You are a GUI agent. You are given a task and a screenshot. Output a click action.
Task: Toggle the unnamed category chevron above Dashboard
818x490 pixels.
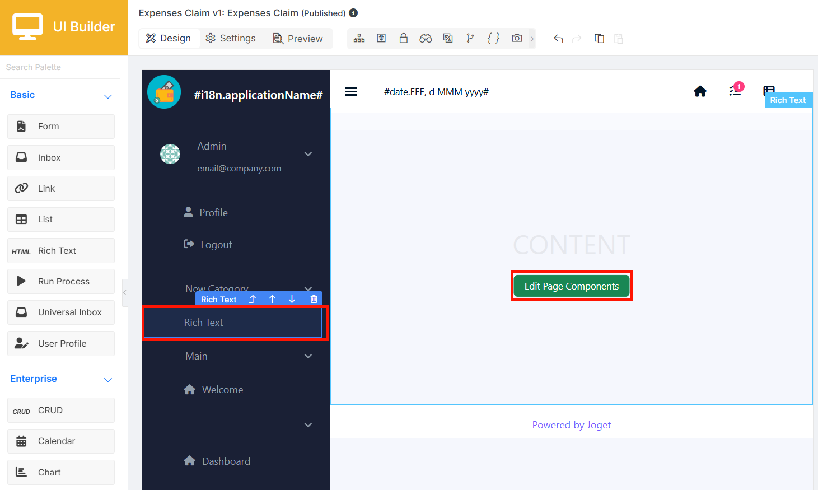pyautogui.click(x=308, y=425)
